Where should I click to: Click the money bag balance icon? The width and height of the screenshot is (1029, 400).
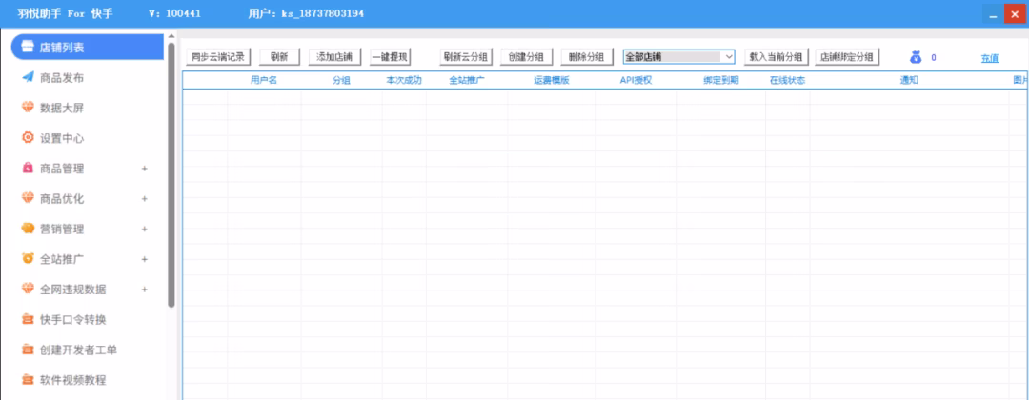pyautogui.click(x=916, y=57)
